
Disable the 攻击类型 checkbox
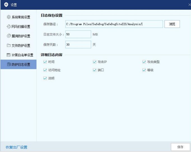click(x=144, y=62)
